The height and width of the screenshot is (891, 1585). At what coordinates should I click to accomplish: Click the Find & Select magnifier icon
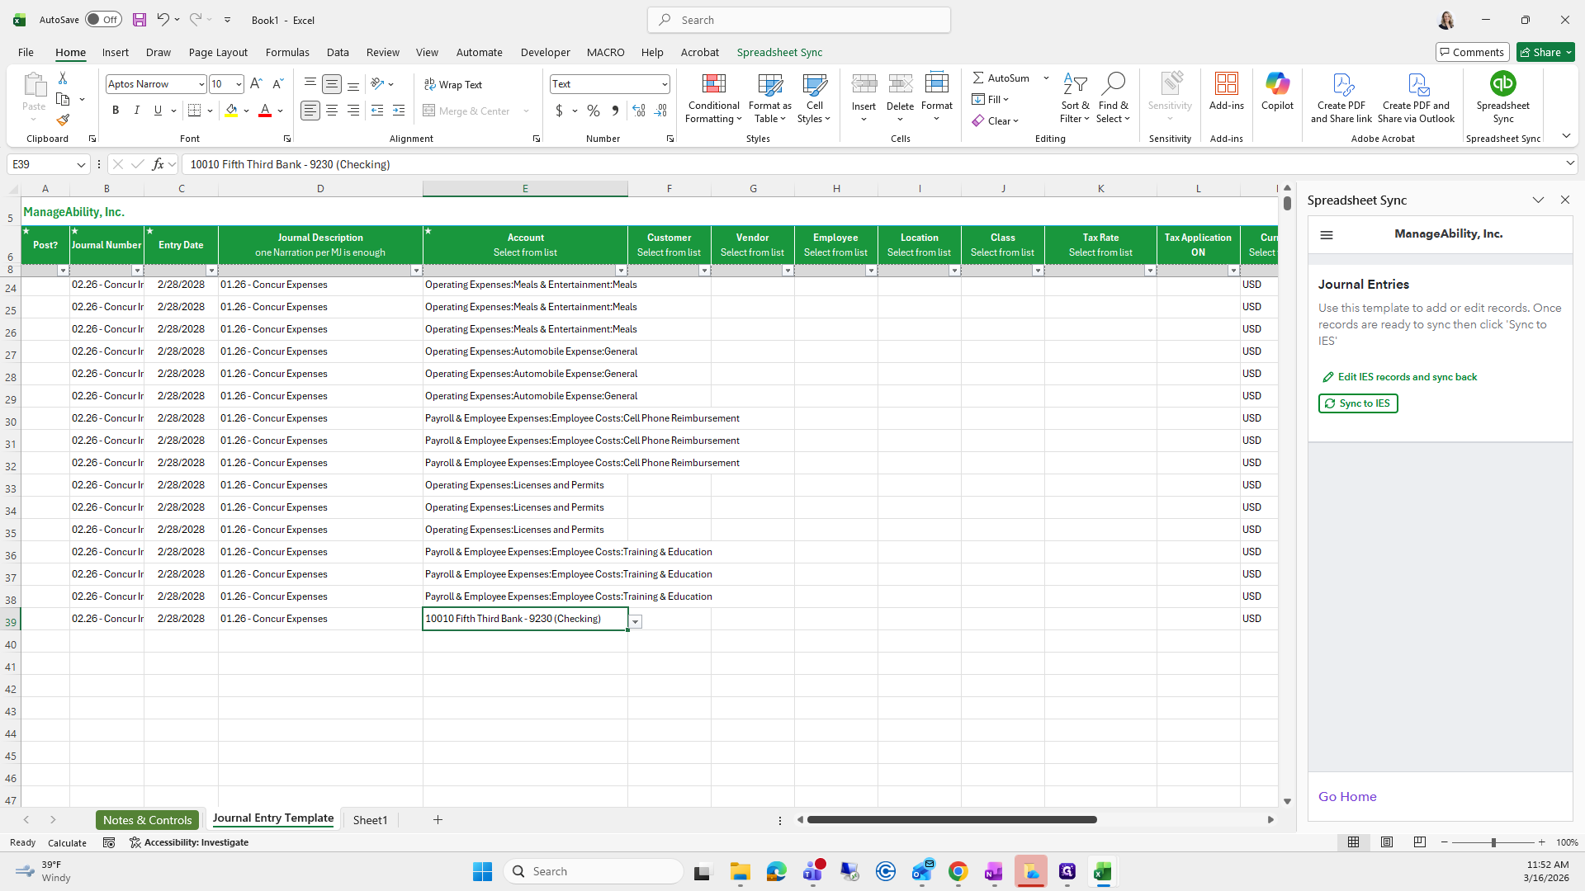coord(1113,84)
